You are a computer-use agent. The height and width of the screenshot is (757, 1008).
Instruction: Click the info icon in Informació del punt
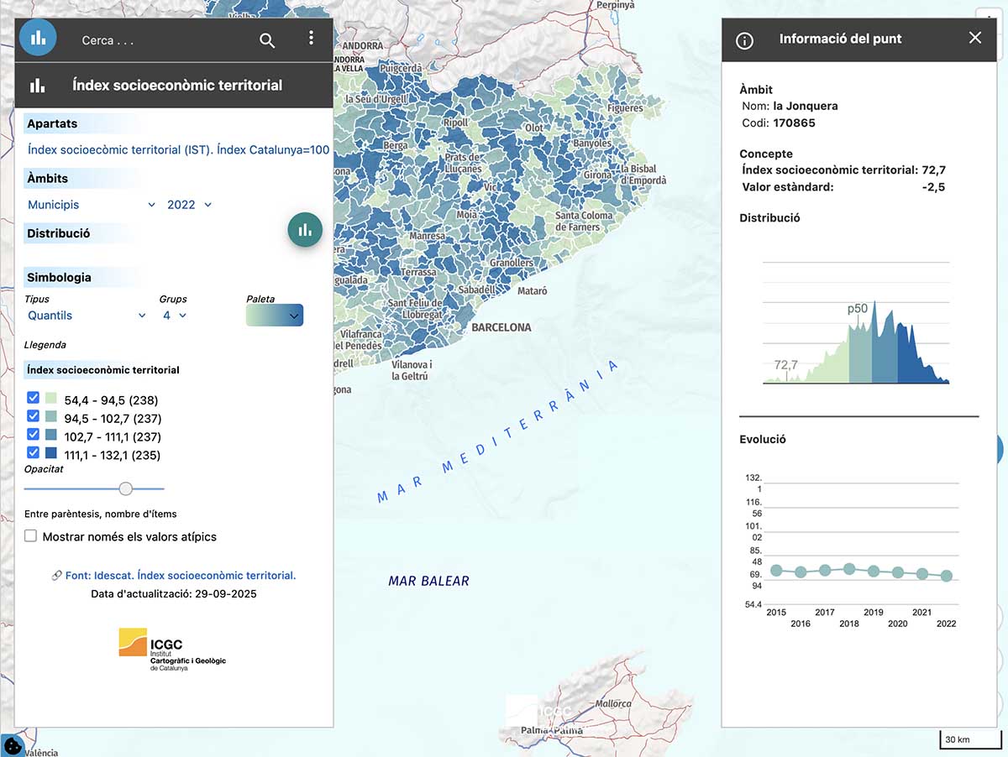tap(744, 40)
